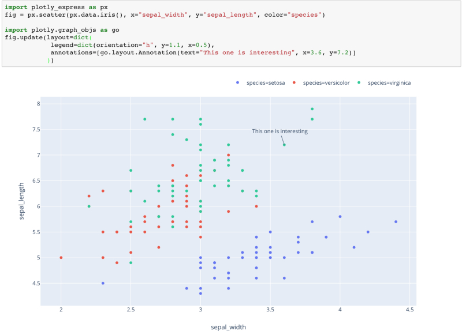Viewport: 462px width, 335px height.
Task: Click the sepal_width x-axis title
Action: click(x=228, y=327)
